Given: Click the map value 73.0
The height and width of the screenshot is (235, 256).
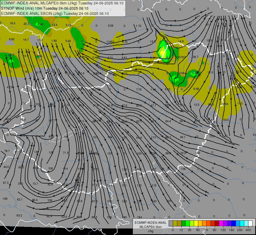Looking at the screenshot, I should click(x=212, y=136).
